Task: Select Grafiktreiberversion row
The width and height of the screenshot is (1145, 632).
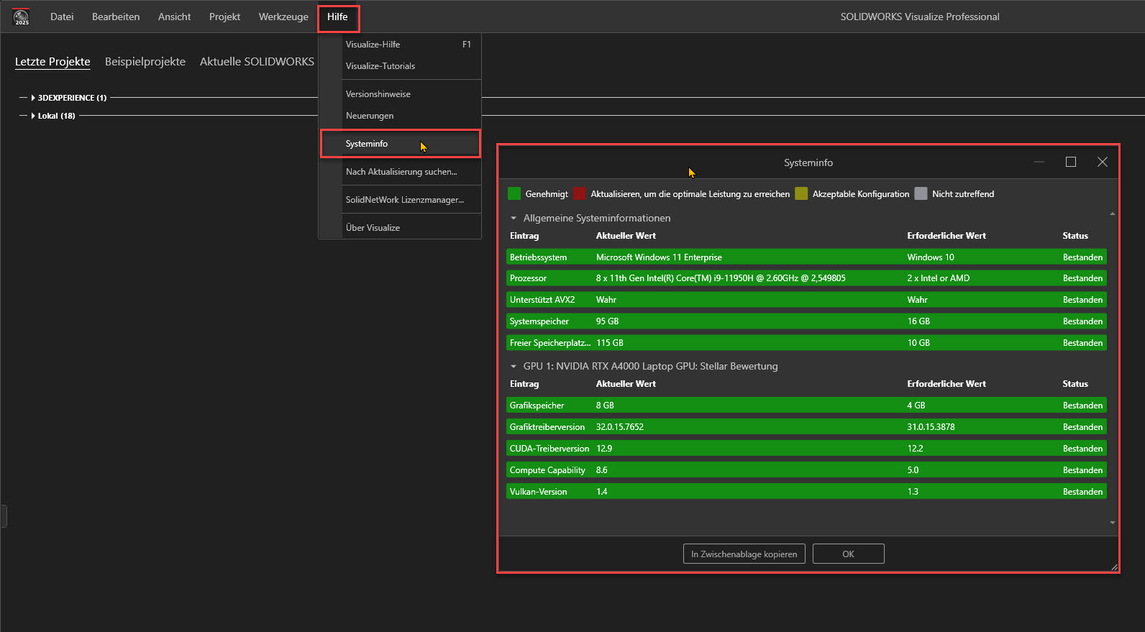Action: 806,427
